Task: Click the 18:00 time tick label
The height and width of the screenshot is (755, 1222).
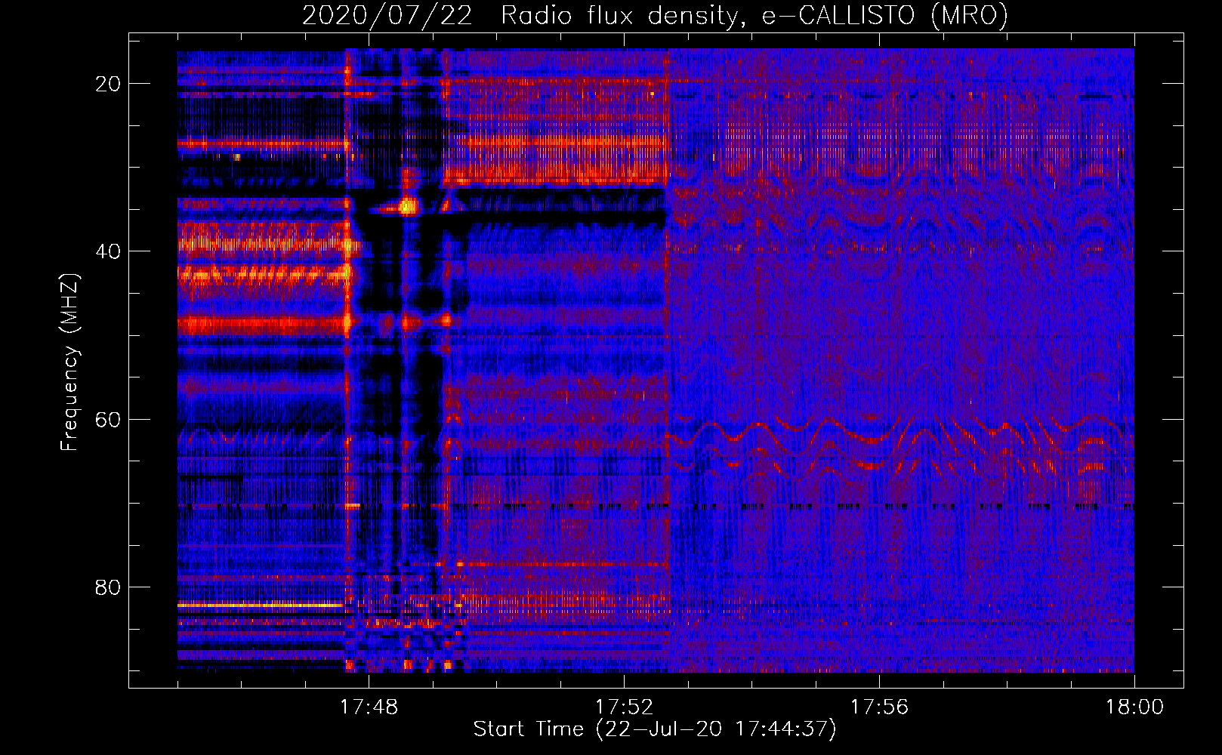Action: [1134, 707]
